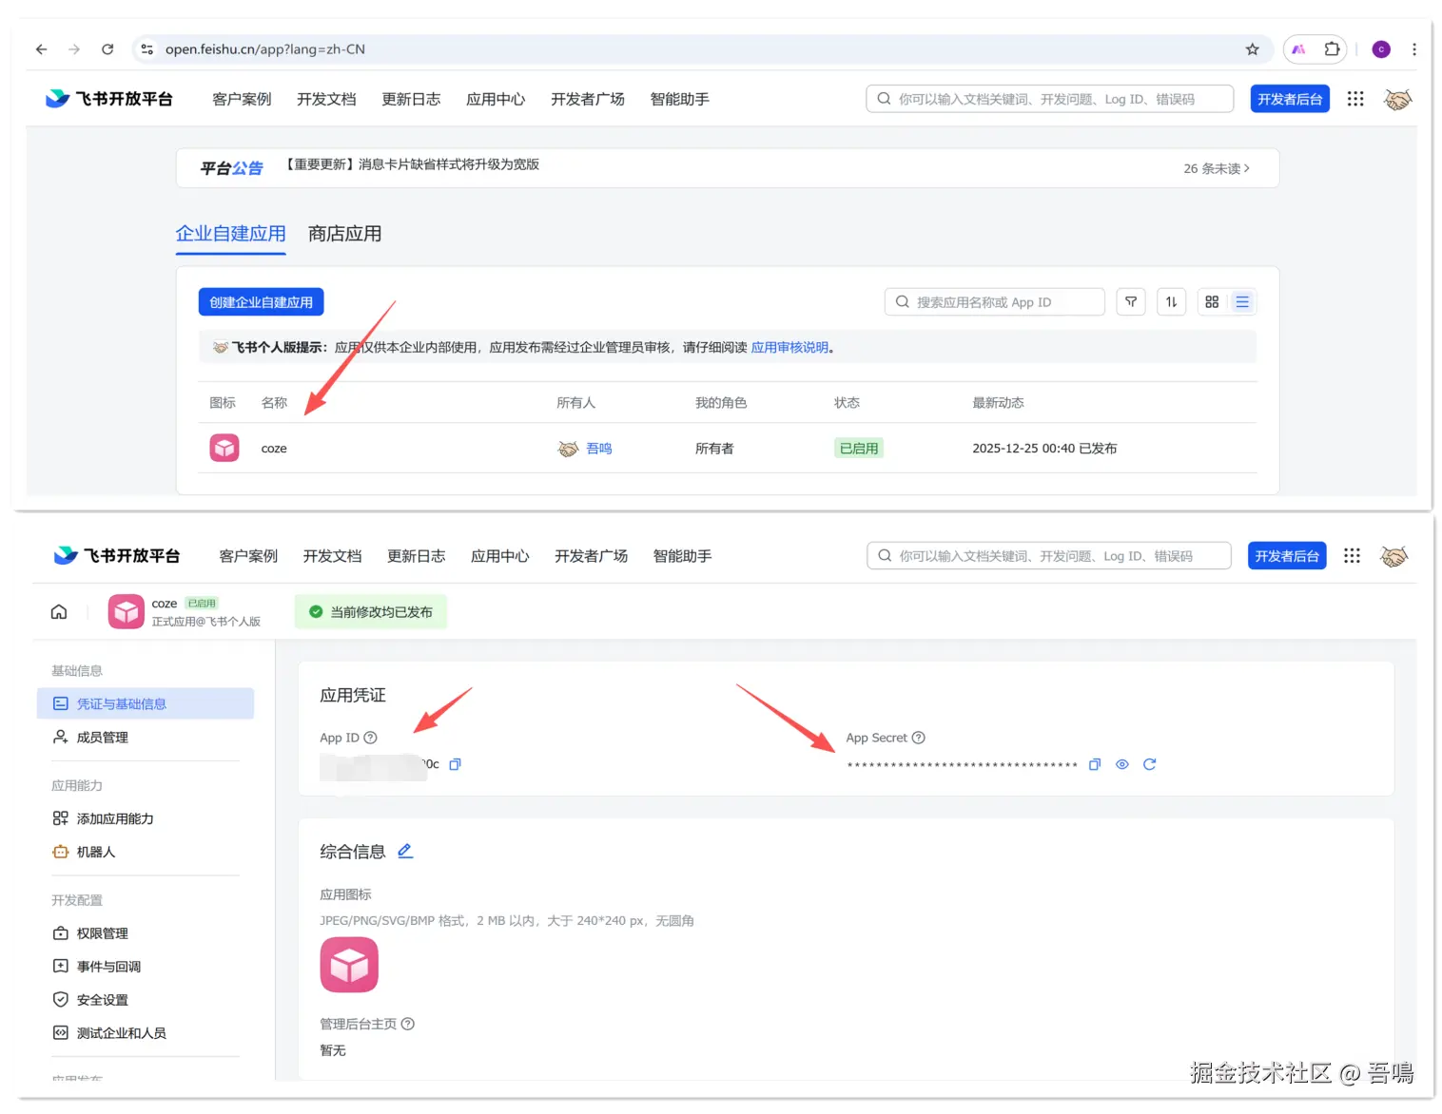
Task: Open filter icon beside app search
Action: pyautogui.click(x=1131, y=302)
